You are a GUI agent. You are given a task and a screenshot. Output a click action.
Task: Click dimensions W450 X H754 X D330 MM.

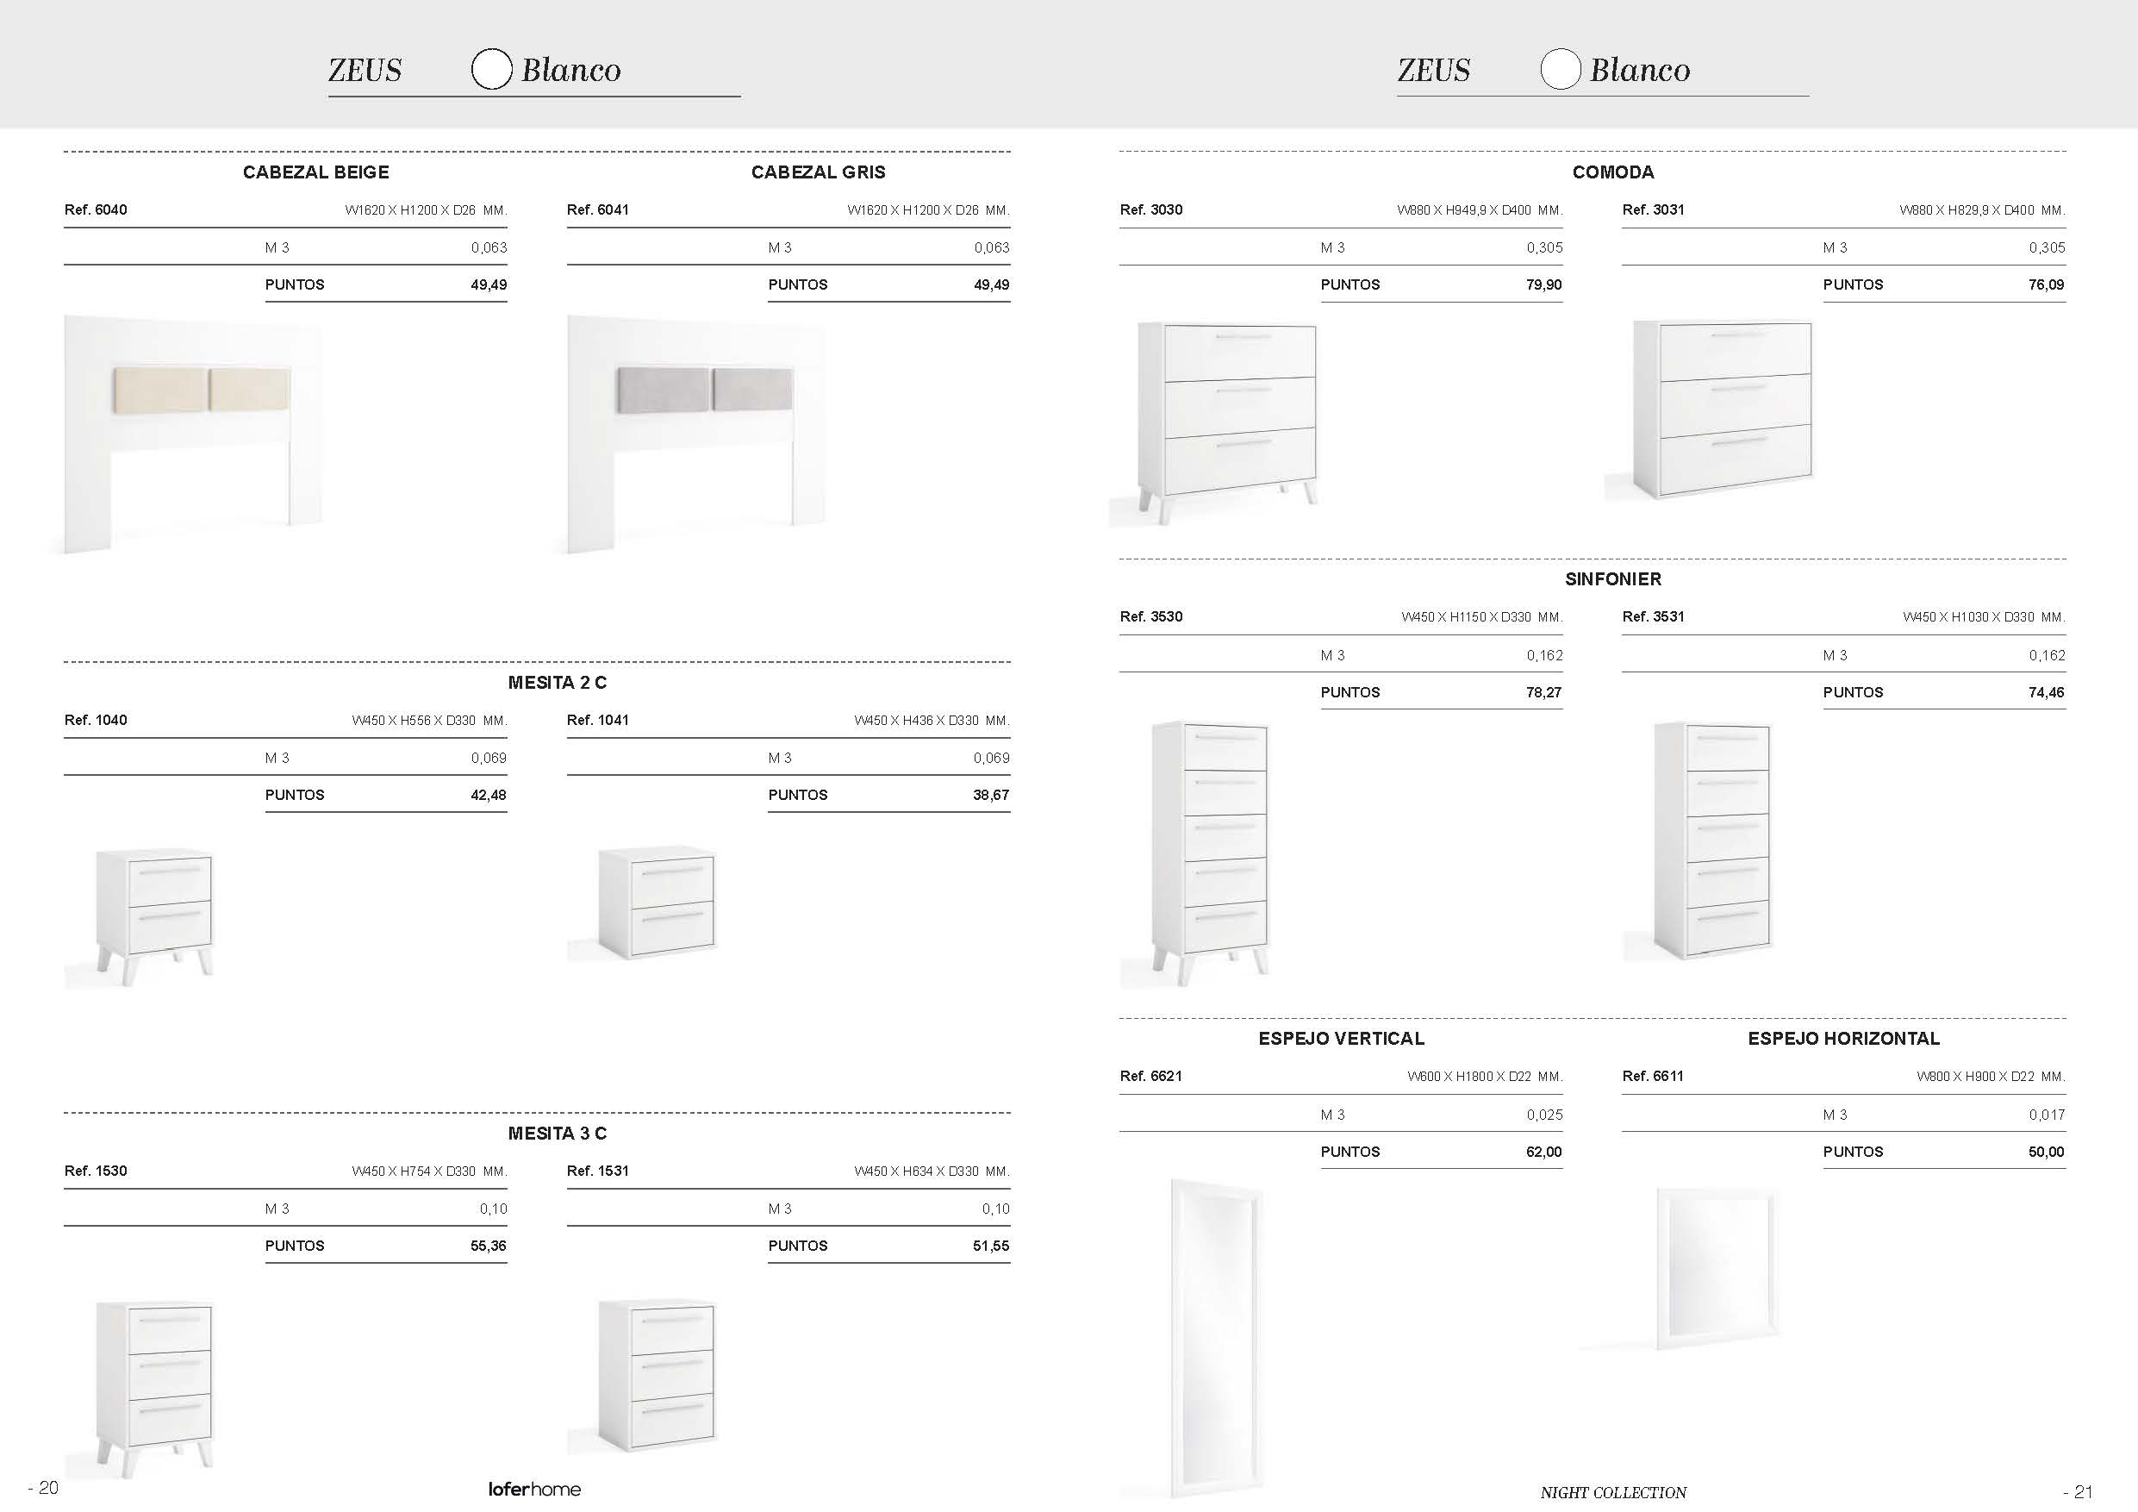(x=429, y=1172)
